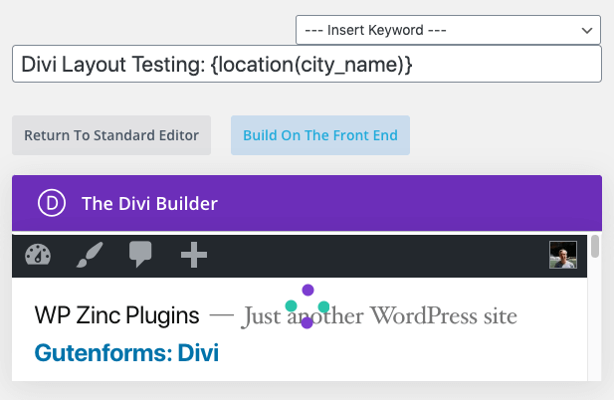Screen dimensions: 614x400
Task: Open the dashboard gauge icon
Action: (x=38, y=255)
